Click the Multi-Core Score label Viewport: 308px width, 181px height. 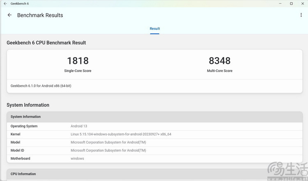coord(220,71)
